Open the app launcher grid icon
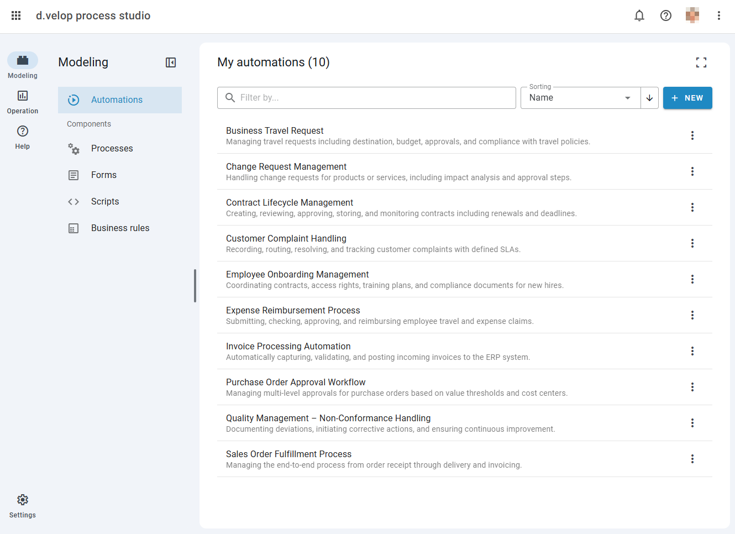735x534 pixels. tap(16, 15)
